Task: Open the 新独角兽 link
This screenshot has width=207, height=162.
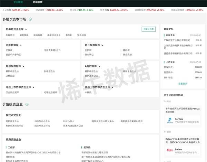Action: coord(38,35)
